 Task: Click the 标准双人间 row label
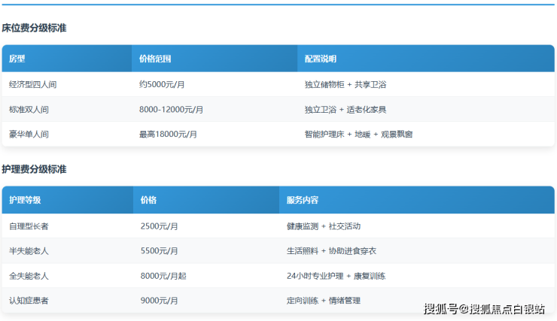click(29, 109)
